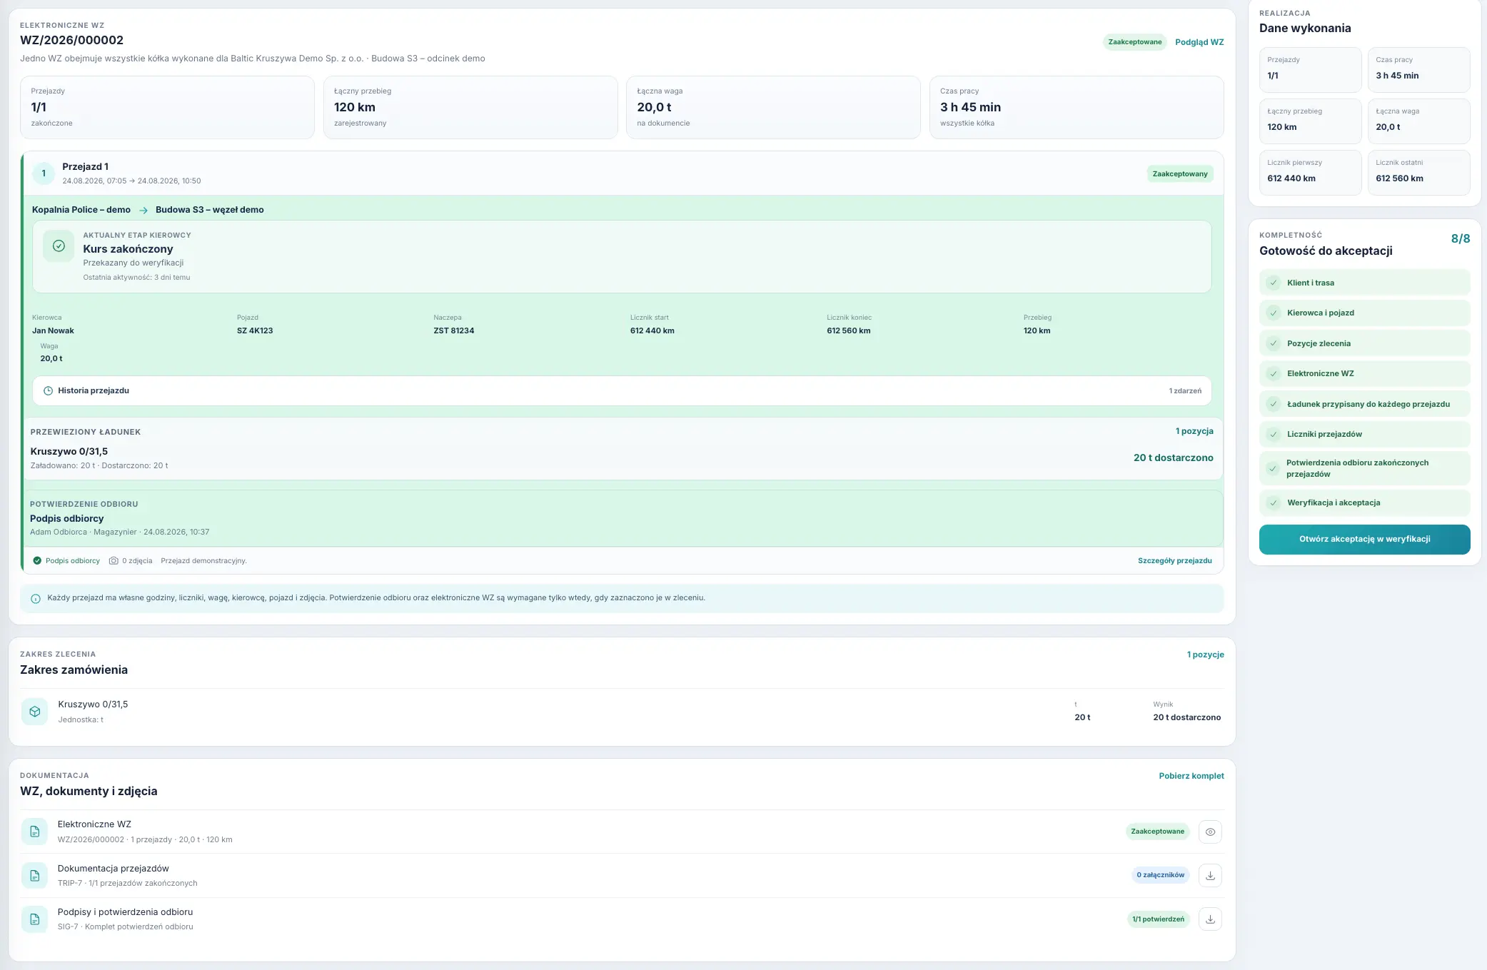Image resolution: width=1487 pixels, height=970 pixels.
Task: Click the Przejazd 1 number badge
Action: tap(44, 173)
